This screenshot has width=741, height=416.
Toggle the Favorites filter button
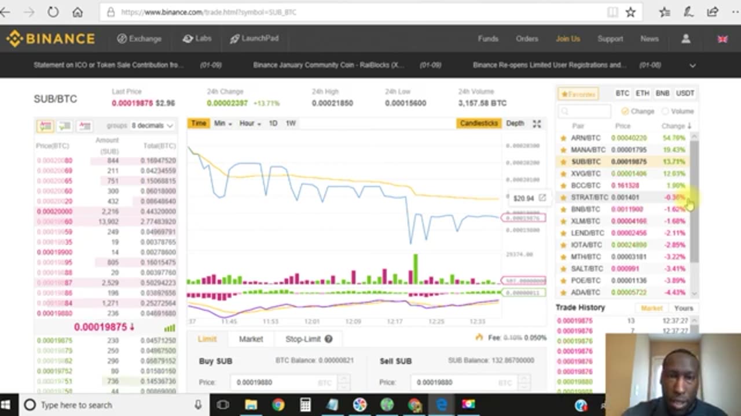click(x=578, y=94)
